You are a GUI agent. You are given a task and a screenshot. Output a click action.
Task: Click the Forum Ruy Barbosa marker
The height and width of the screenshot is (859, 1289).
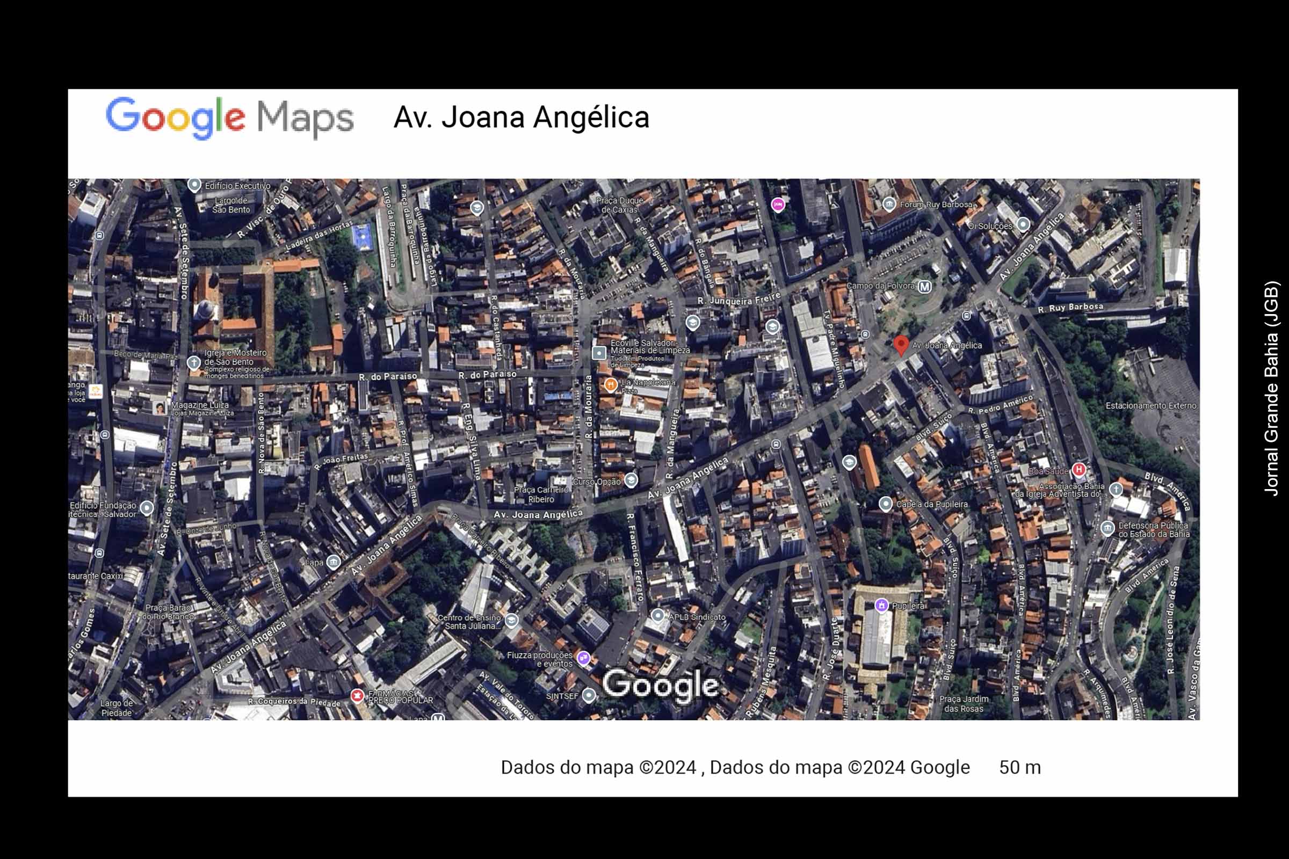coord(889,205)
